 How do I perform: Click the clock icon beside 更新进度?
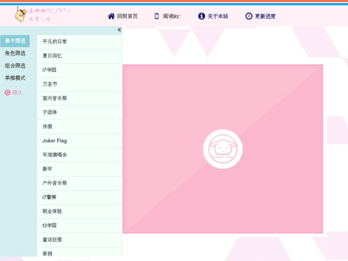click(249, 16)
